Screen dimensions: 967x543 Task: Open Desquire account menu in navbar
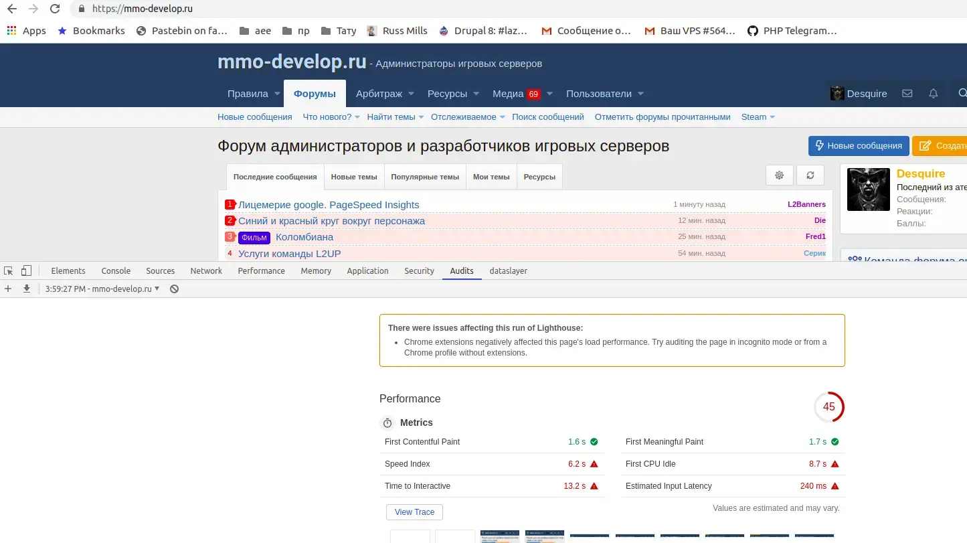(x=859, y=94)
